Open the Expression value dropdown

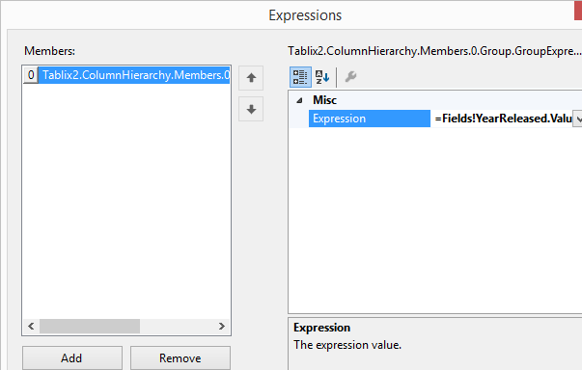point(577,119)
